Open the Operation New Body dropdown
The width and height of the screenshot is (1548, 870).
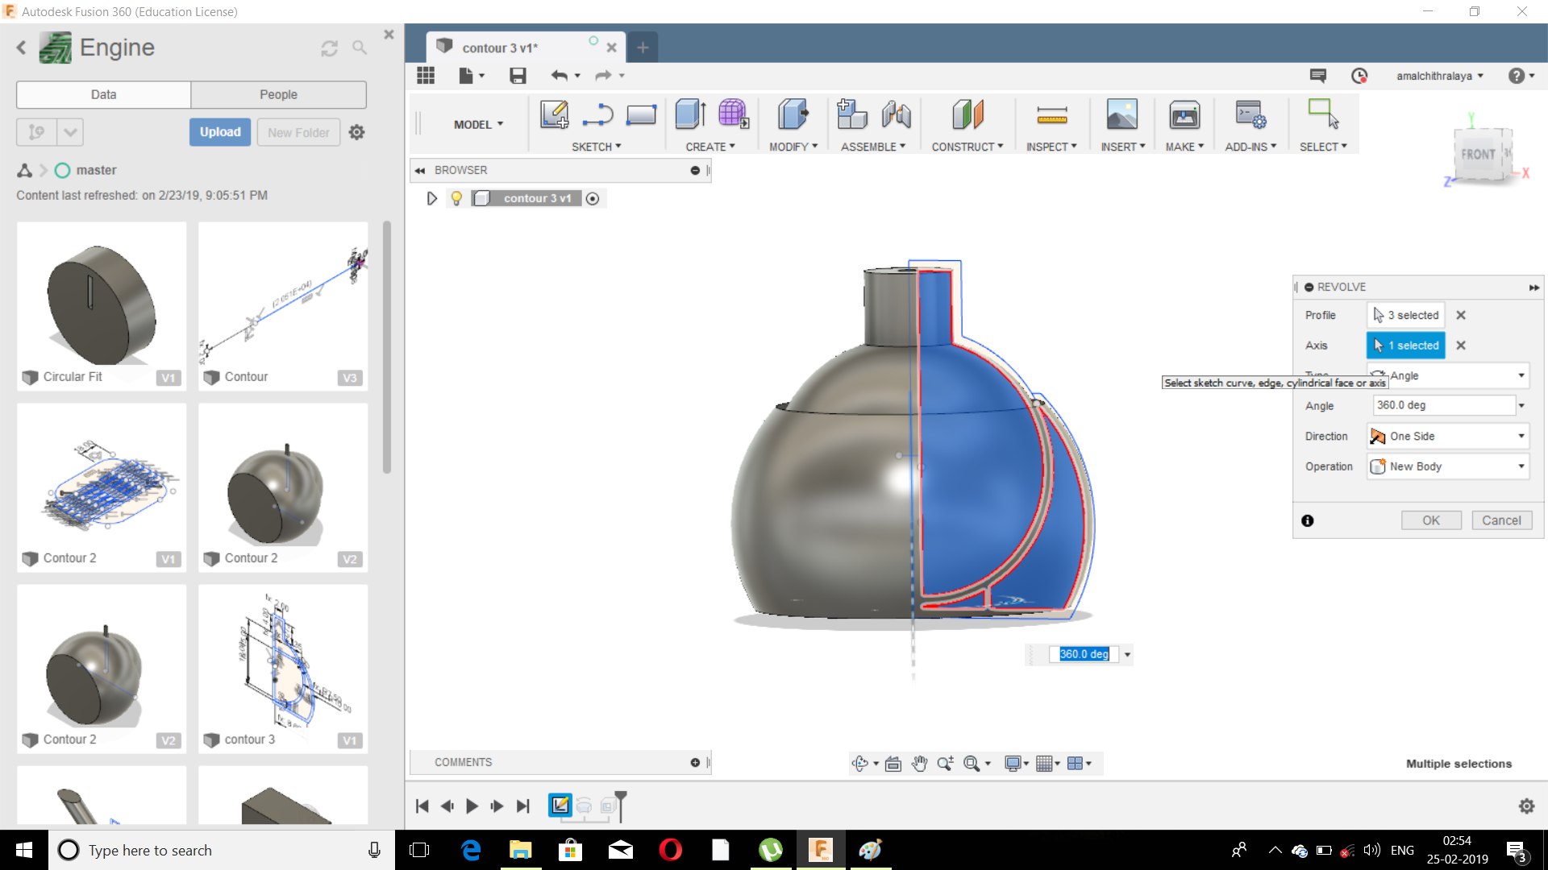(x=1447, y=466)
